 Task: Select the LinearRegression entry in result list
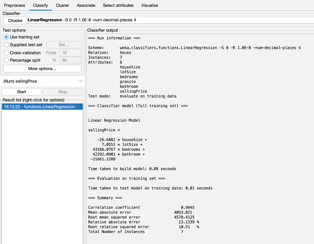coord(42,107)
